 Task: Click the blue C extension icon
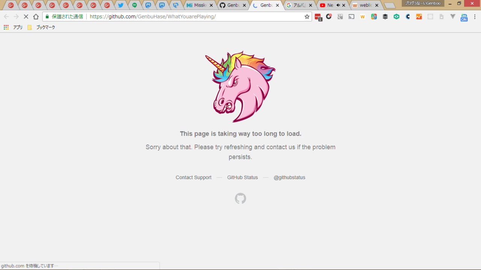pos(408,17)
